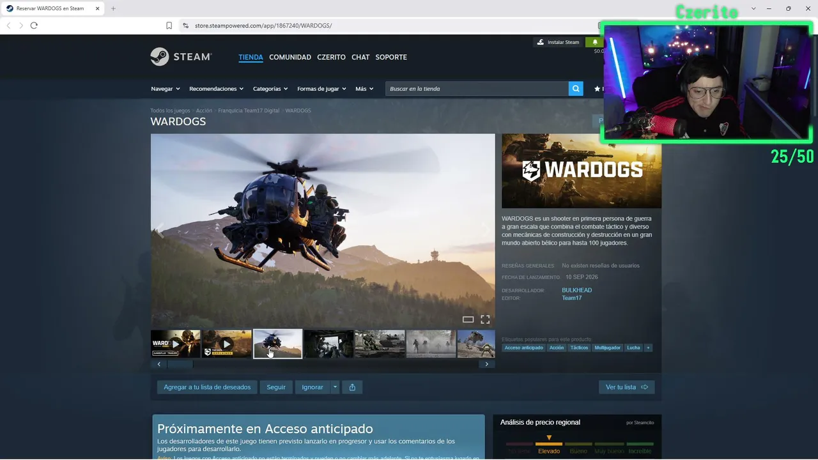Click the Instalar Steam button

click(x=558, y=42)
